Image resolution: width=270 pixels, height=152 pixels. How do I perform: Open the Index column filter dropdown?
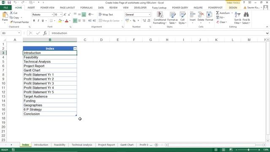(x=75, y=49)
